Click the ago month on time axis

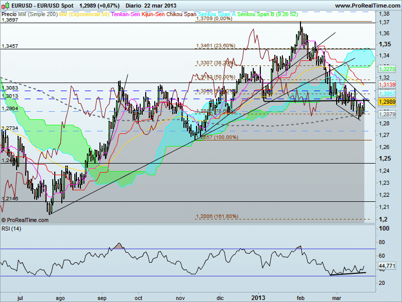tap(60, 298)
